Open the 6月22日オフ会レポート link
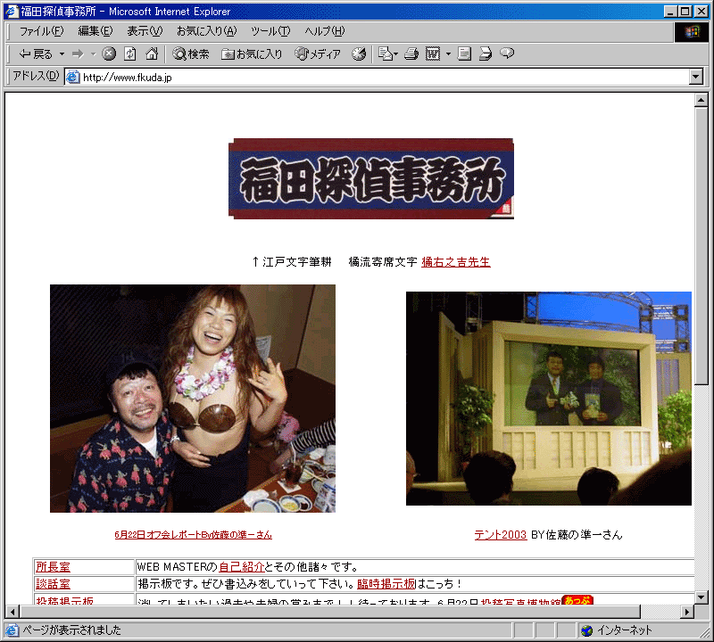Image resolution: width=714 pixels, height=642 pixels. coord(193,535)
